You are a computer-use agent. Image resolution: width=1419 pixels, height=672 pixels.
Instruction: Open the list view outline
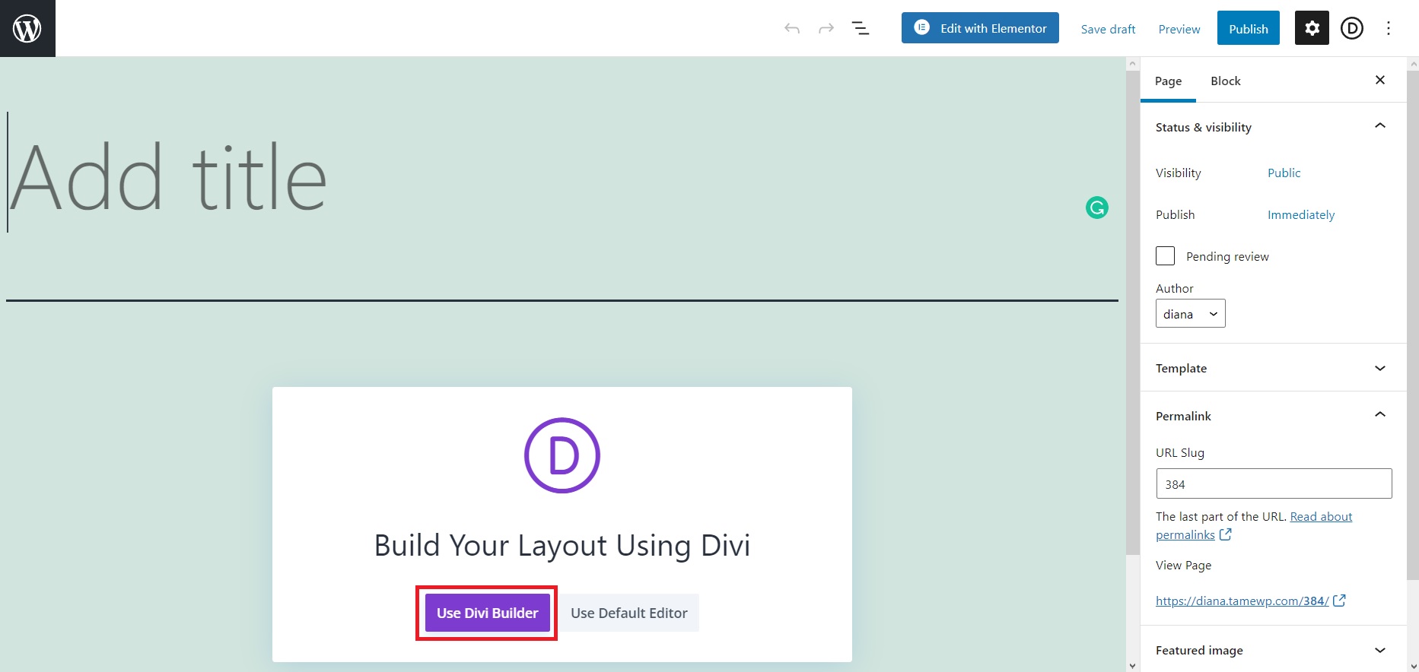(861, 29)
